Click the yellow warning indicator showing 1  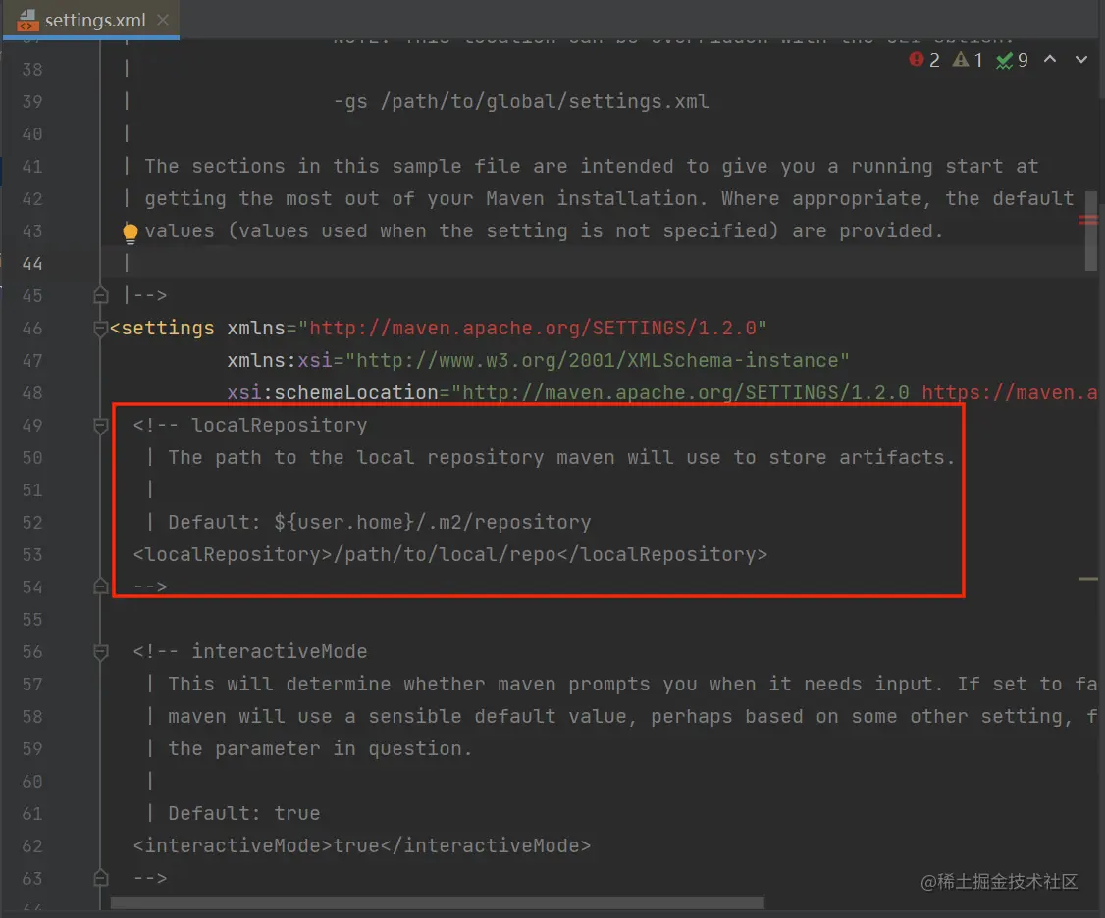pyautogui.click(x=967, y=60)
